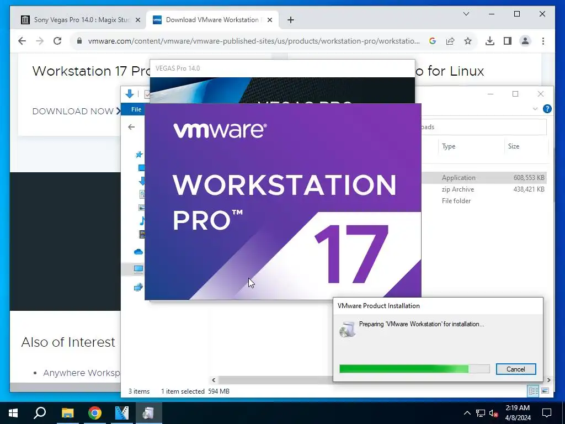Open a new Chrome tab

(291, 20)
